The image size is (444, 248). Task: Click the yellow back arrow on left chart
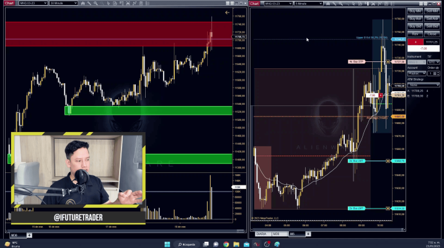point(228,12)
